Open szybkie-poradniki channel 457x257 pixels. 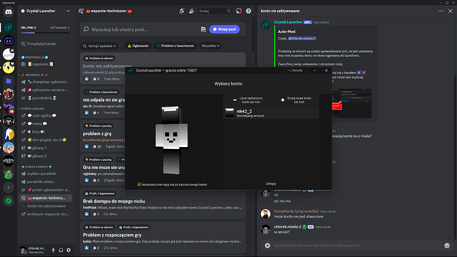(x=46, y=174)
